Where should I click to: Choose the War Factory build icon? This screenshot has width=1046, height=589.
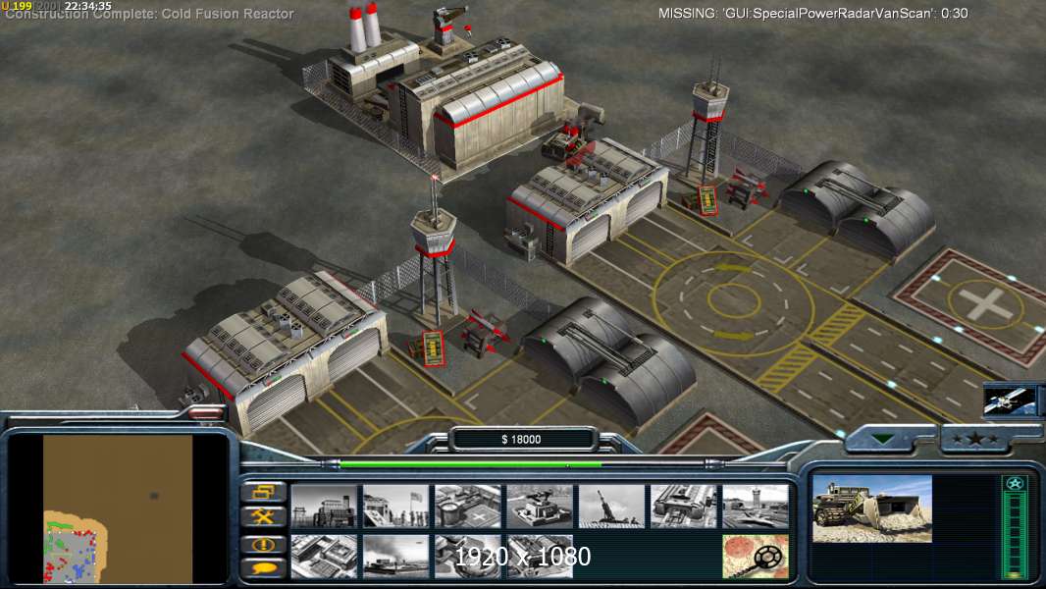coord(684,507)
